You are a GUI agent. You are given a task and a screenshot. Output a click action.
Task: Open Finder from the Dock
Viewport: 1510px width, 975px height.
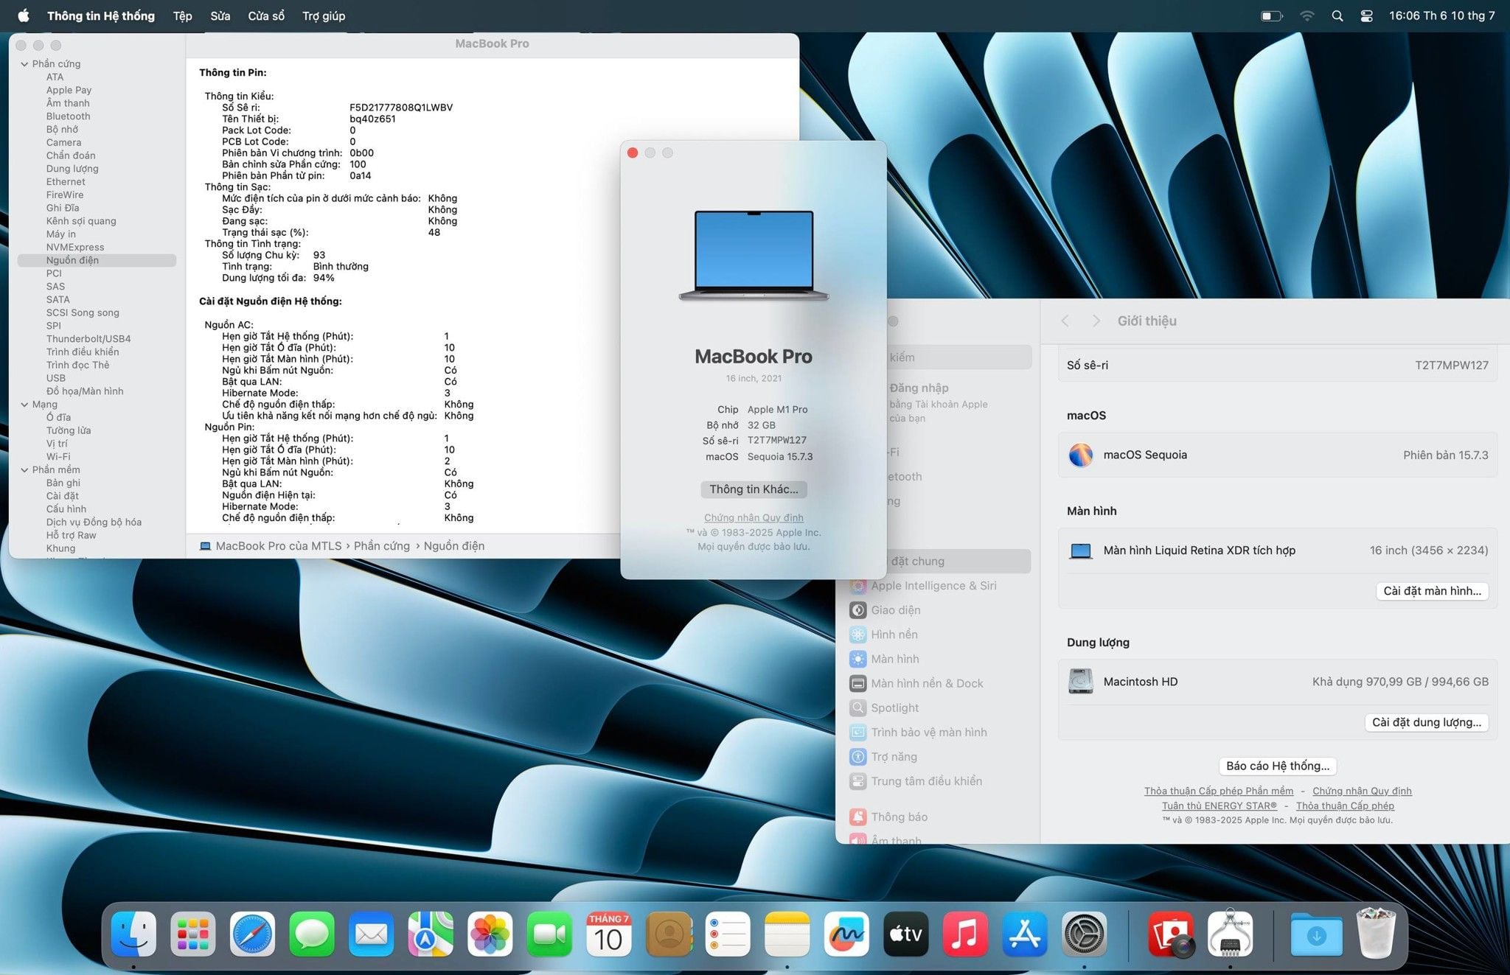click(133, 934)
